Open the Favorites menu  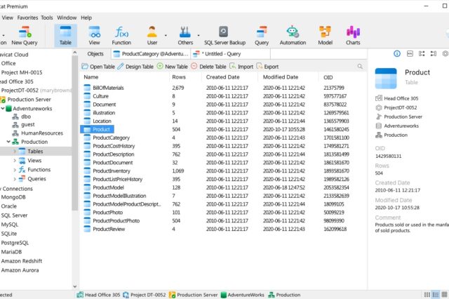click(27, 18)
